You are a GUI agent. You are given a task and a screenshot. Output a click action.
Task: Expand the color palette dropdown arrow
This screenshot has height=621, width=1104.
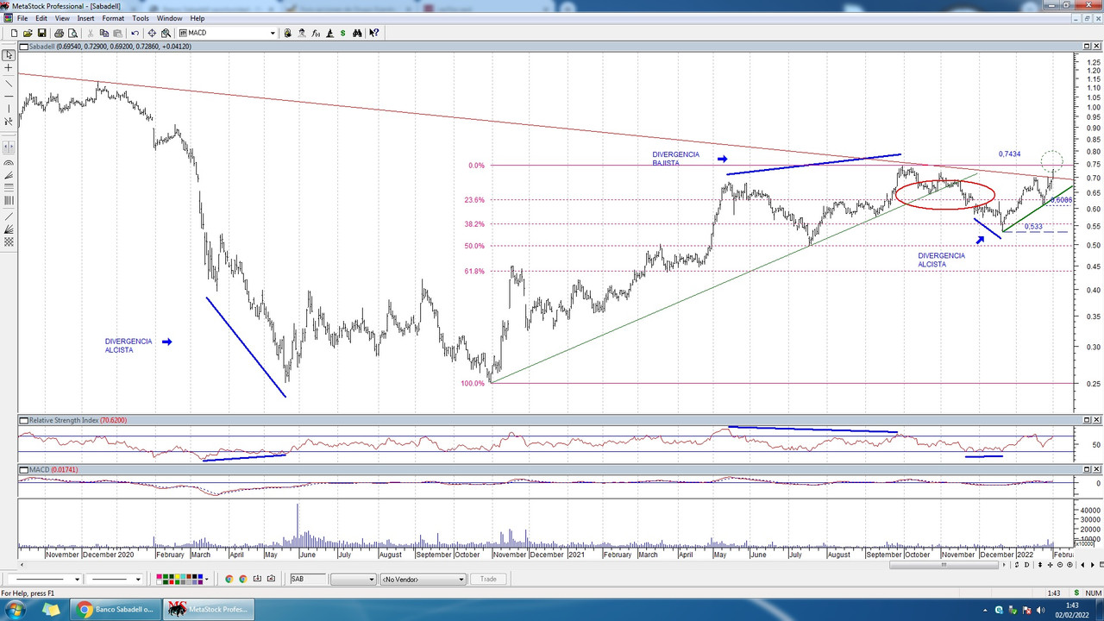tap(207, 580)
